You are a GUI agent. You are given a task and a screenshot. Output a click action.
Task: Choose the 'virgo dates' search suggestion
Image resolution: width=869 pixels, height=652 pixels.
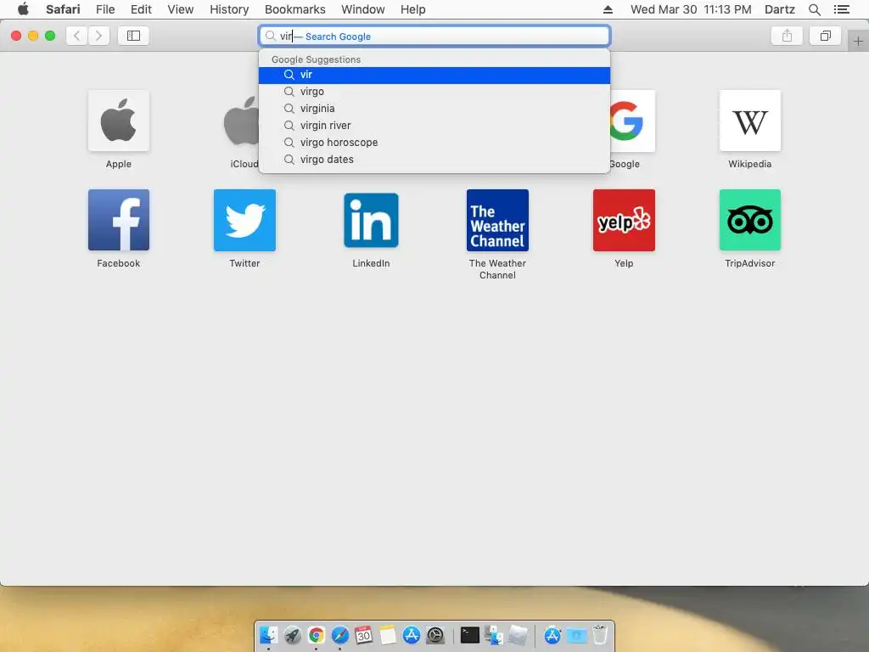point(434,160)
